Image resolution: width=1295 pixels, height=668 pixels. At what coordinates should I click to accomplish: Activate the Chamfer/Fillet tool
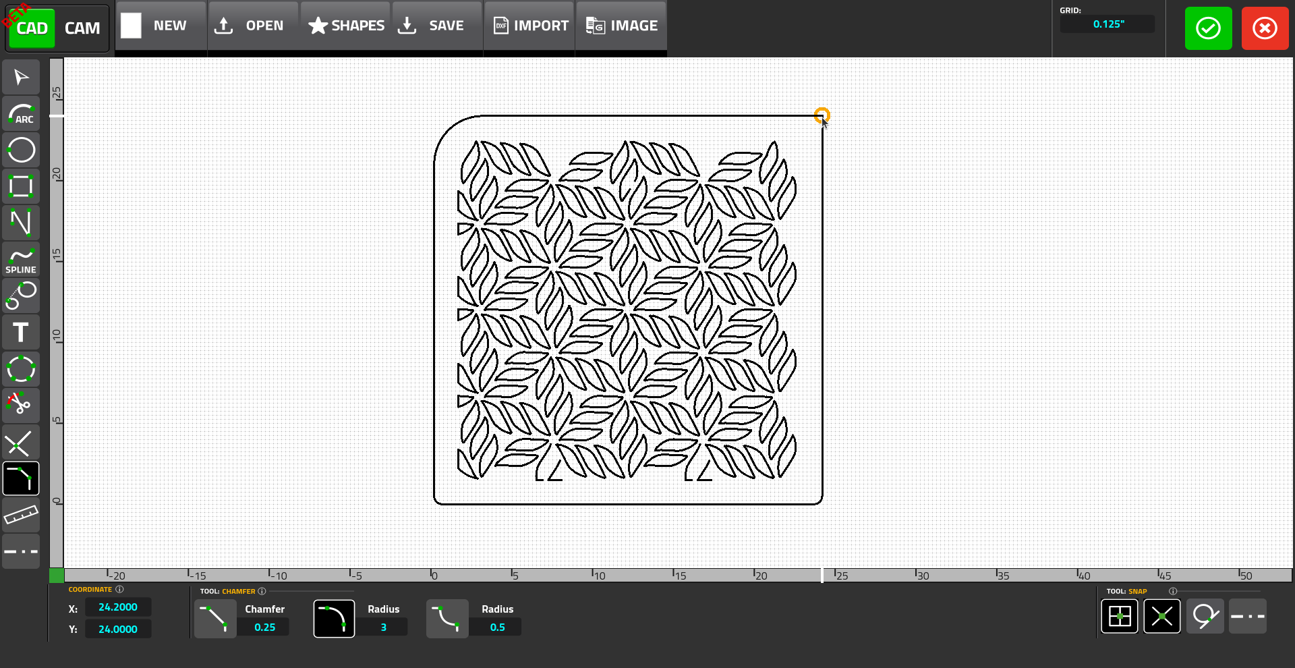(21, 478)
